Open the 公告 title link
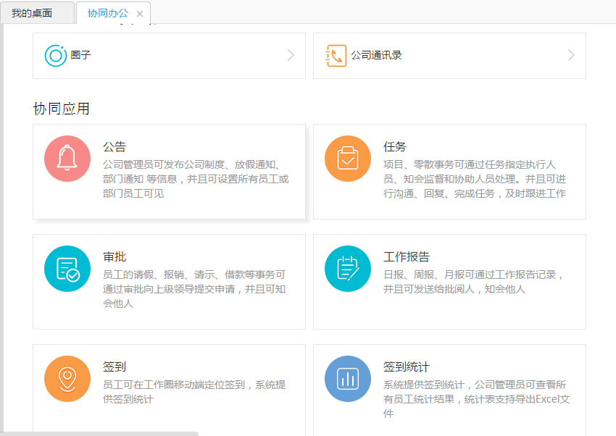This screenshot has width=616, height=436. point(115,147)
